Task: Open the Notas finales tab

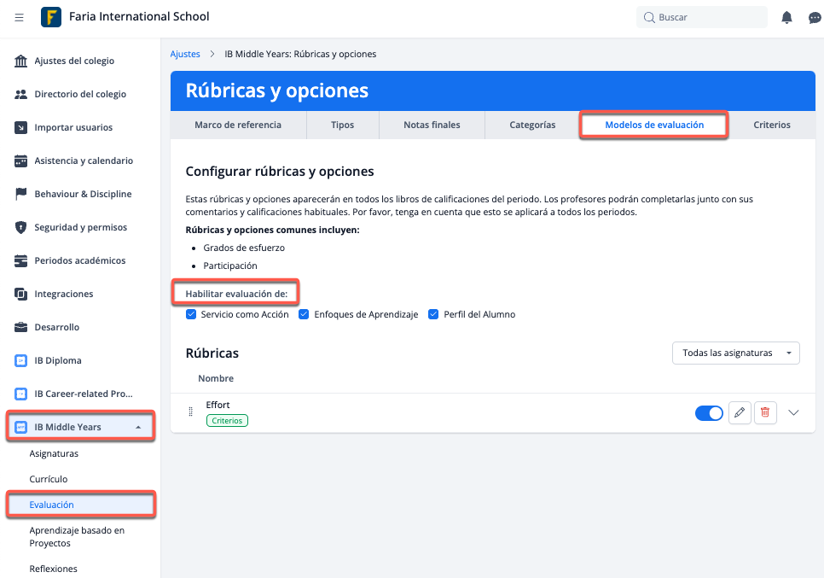Action: 432,125
